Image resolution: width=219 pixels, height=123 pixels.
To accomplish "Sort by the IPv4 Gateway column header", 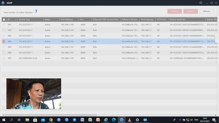I will click(x=147, y=19).
